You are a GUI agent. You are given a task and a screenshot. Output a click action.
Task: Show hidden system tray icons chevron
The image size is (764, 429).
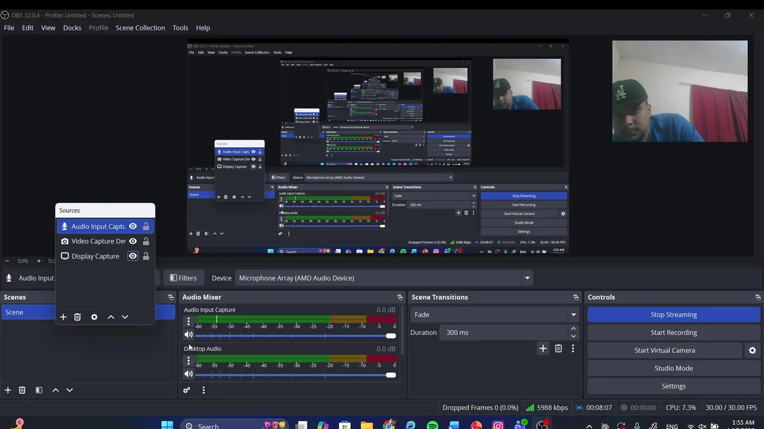click(x=589, y=426)
